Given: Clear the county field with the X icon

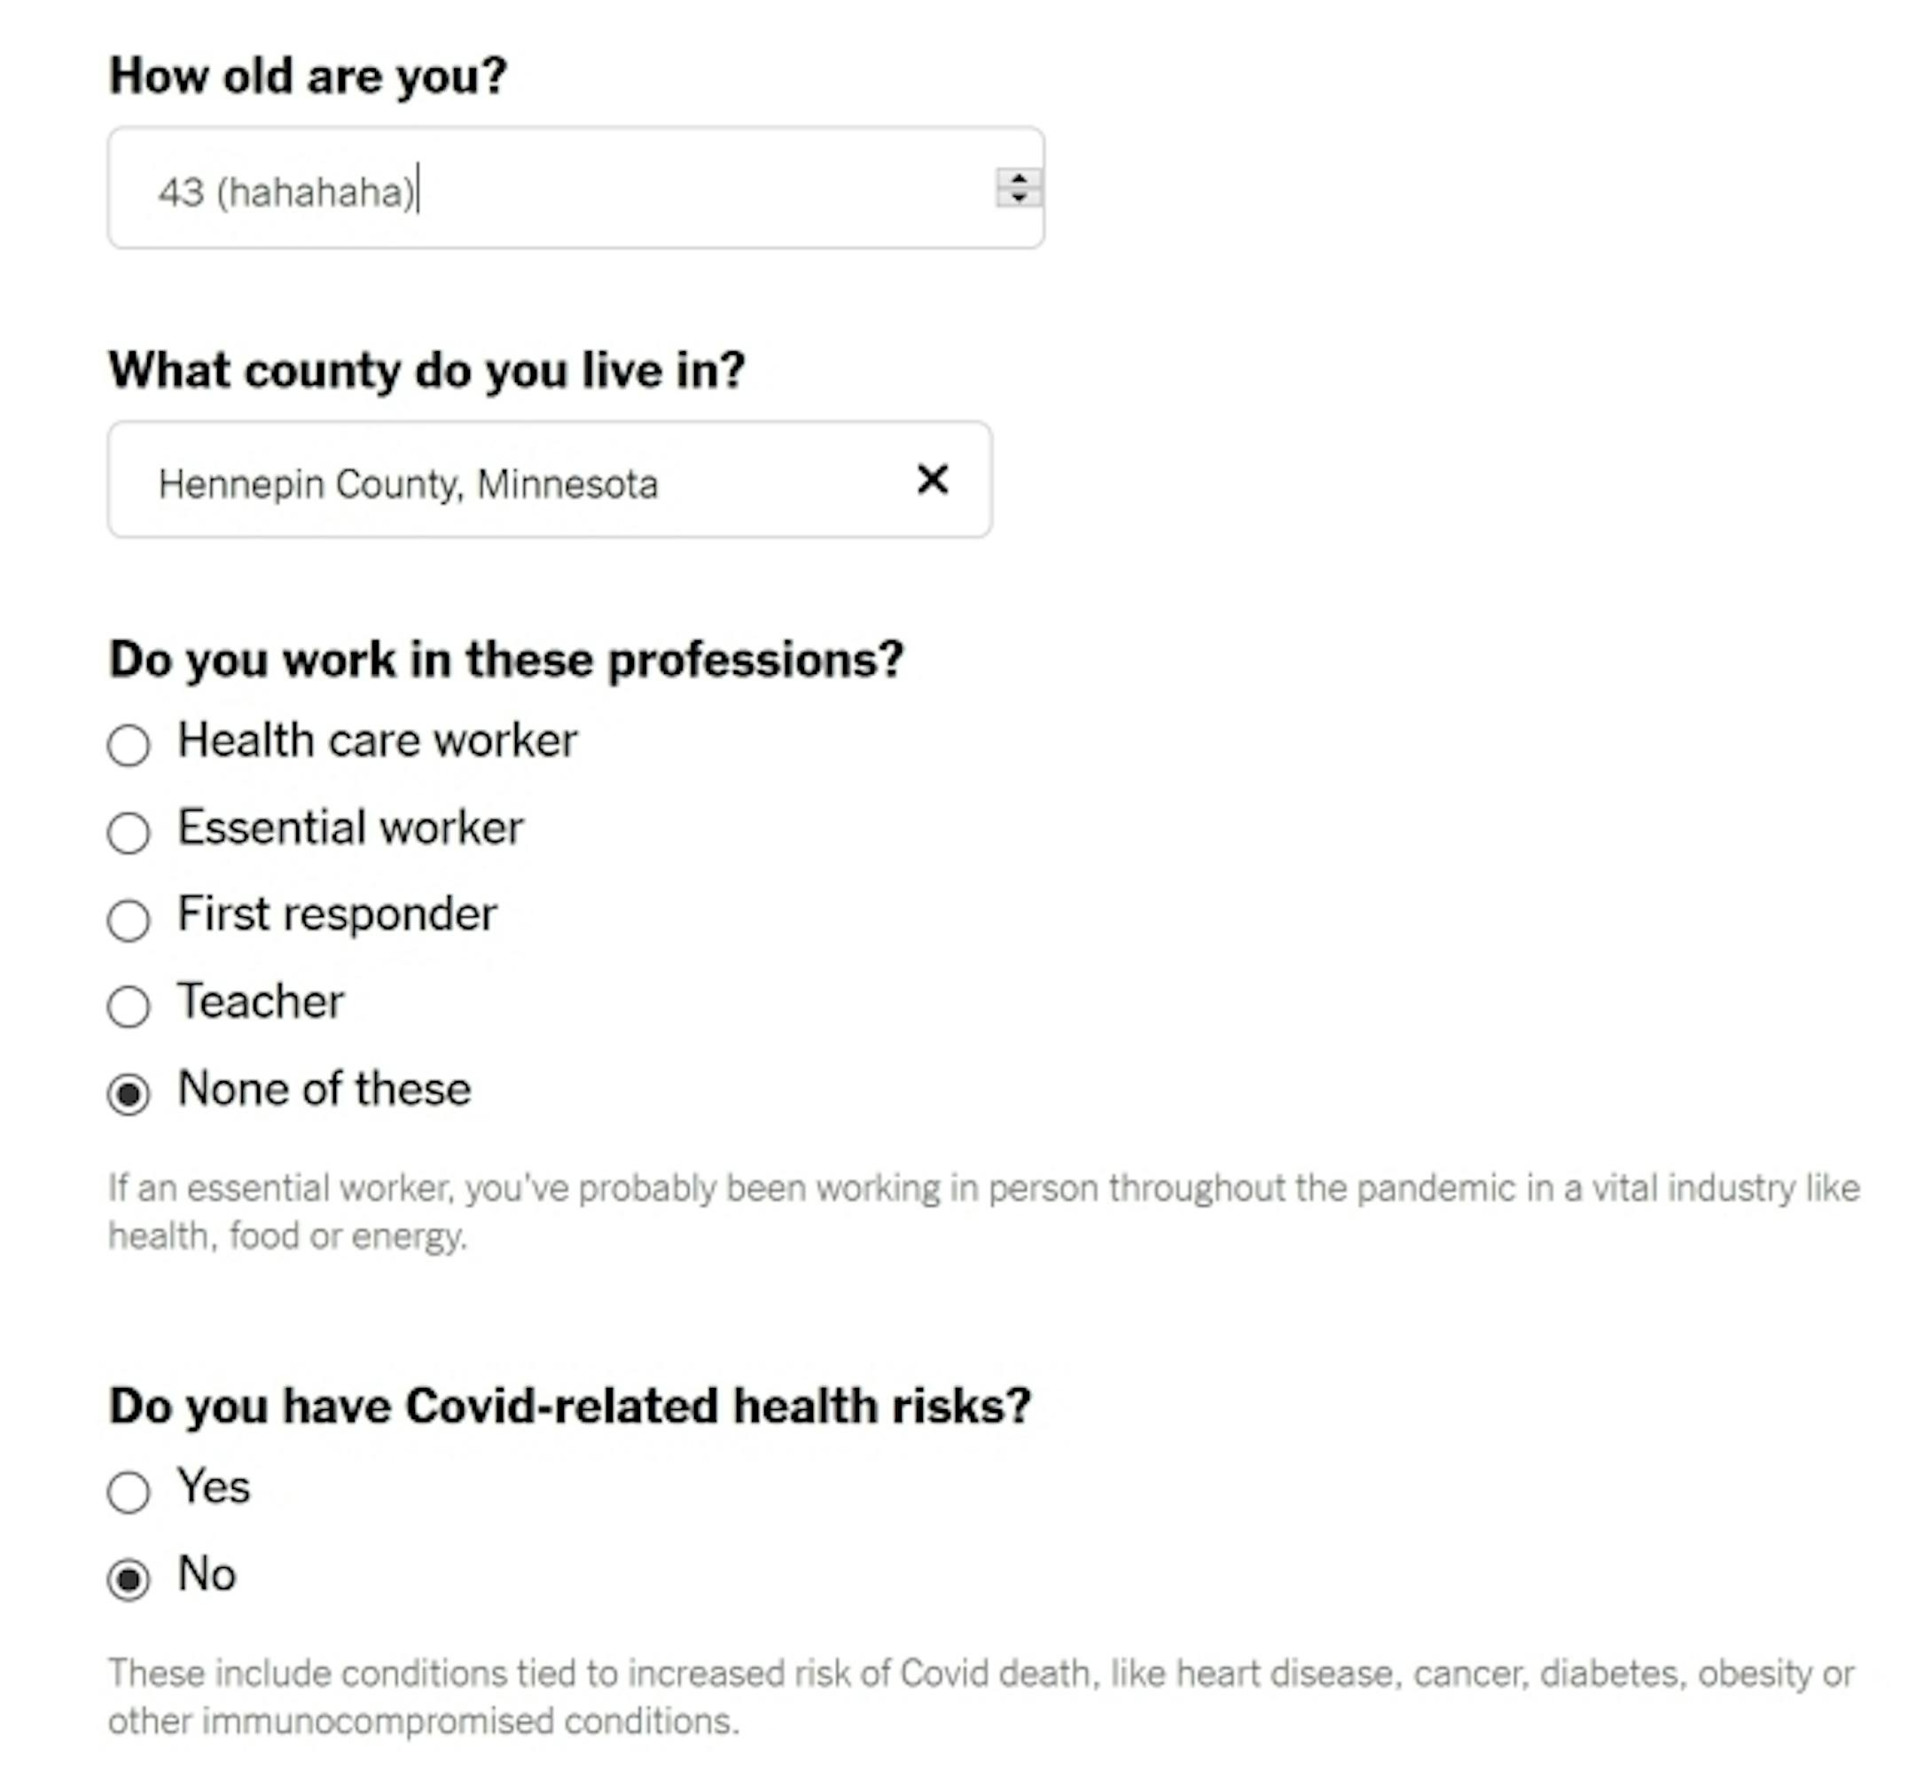Looking at the screenshot, I should click(x=932, y=480).
